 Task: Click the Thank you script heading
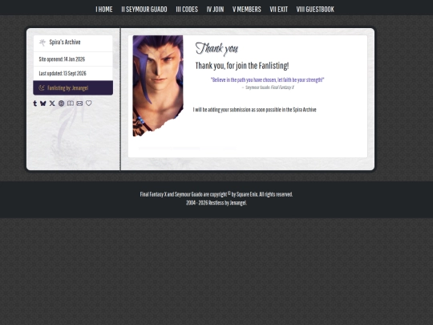[216, 49]
